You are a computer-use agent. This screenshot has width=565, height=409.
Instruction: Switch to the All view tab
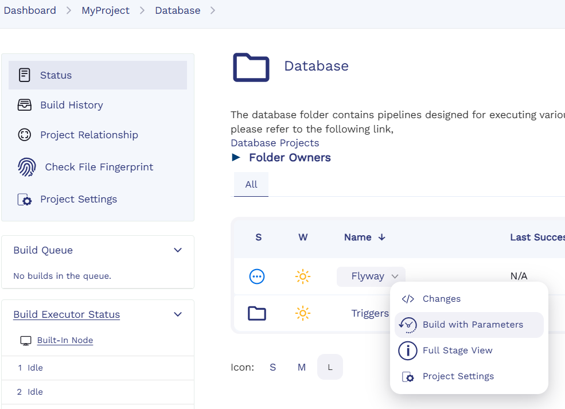point(251,185)
